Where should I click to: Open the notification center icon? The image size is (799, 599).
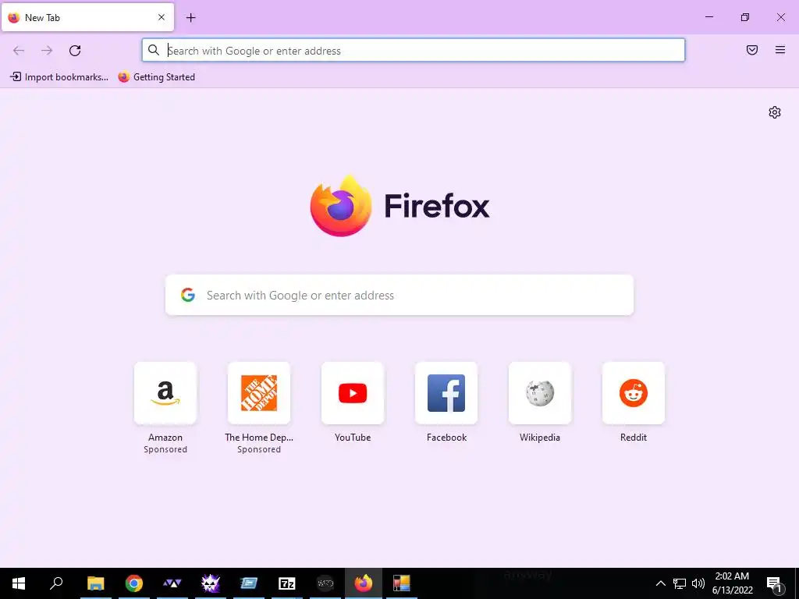click(775, 583)
